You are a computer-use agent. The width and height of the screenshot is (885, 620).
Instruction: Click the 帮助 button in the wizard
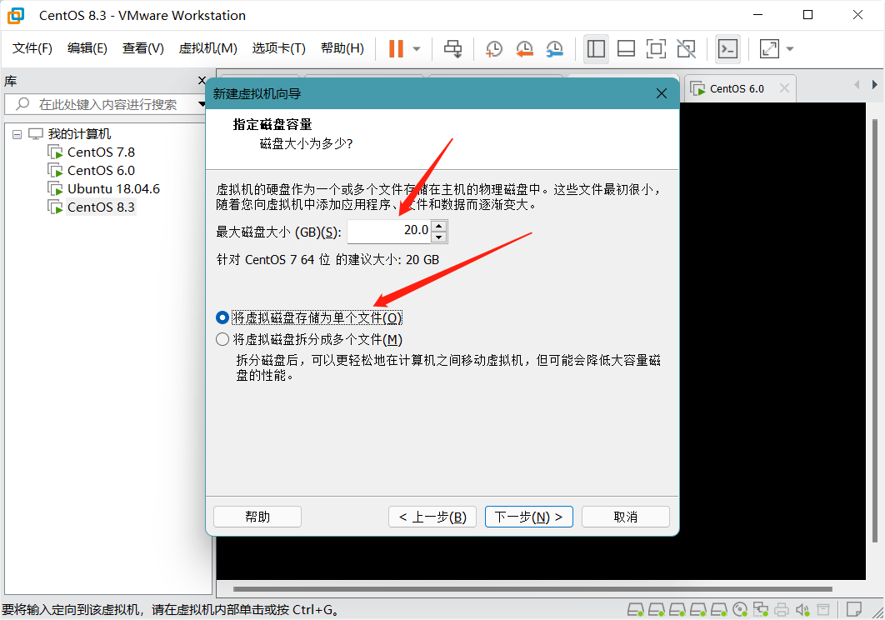(x=257, y=517)
